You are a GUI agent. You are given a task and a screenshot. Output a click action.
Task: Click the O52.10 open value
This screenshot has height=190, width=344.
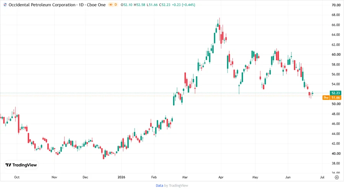pyautogui.click(x=127, y=5)
